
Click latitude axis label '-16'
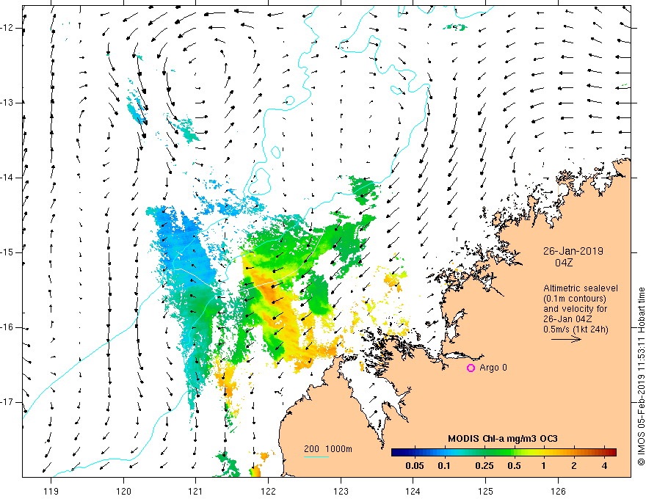point(7,327)
